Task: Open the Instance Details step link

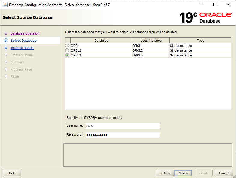Action: (x=22, y=48)
